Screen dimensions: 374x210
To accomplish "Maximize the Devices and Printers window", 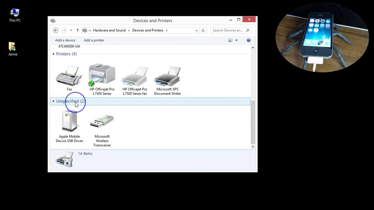I will [x=239, y=20].
